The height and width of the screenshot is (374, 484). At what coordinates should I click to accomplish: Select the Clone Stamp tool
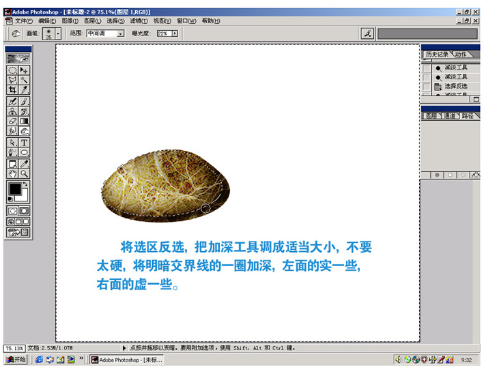tap(12, 111)
